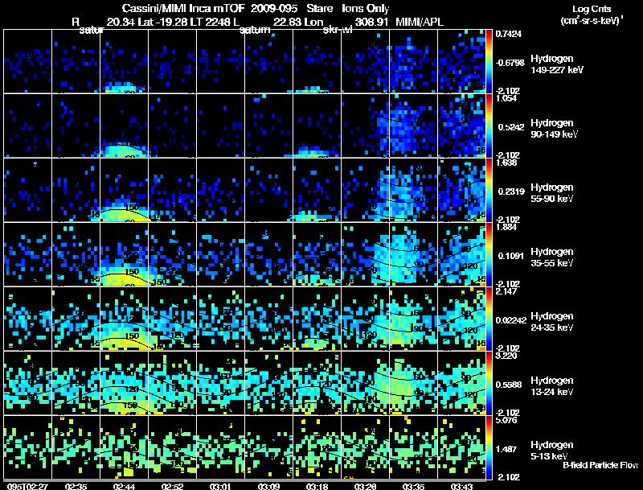Screen dimensions: 643x490
Task: Click the 'Ions Only' title text
Action: (366, 8)
